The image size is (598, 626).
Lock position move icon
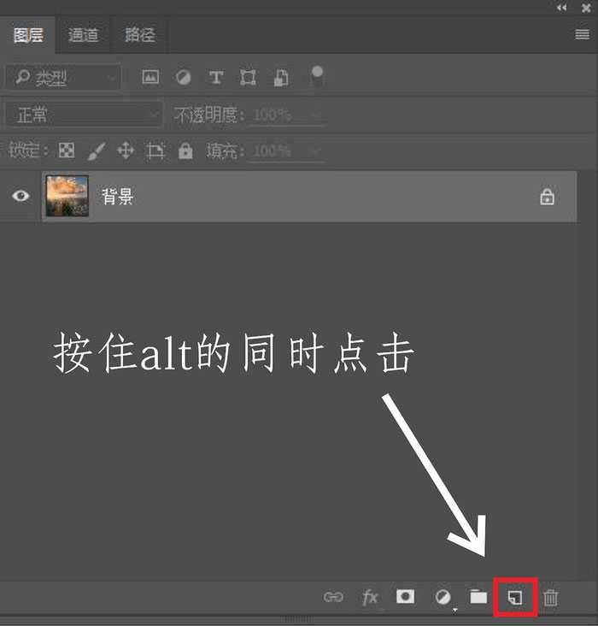(126, 151)
